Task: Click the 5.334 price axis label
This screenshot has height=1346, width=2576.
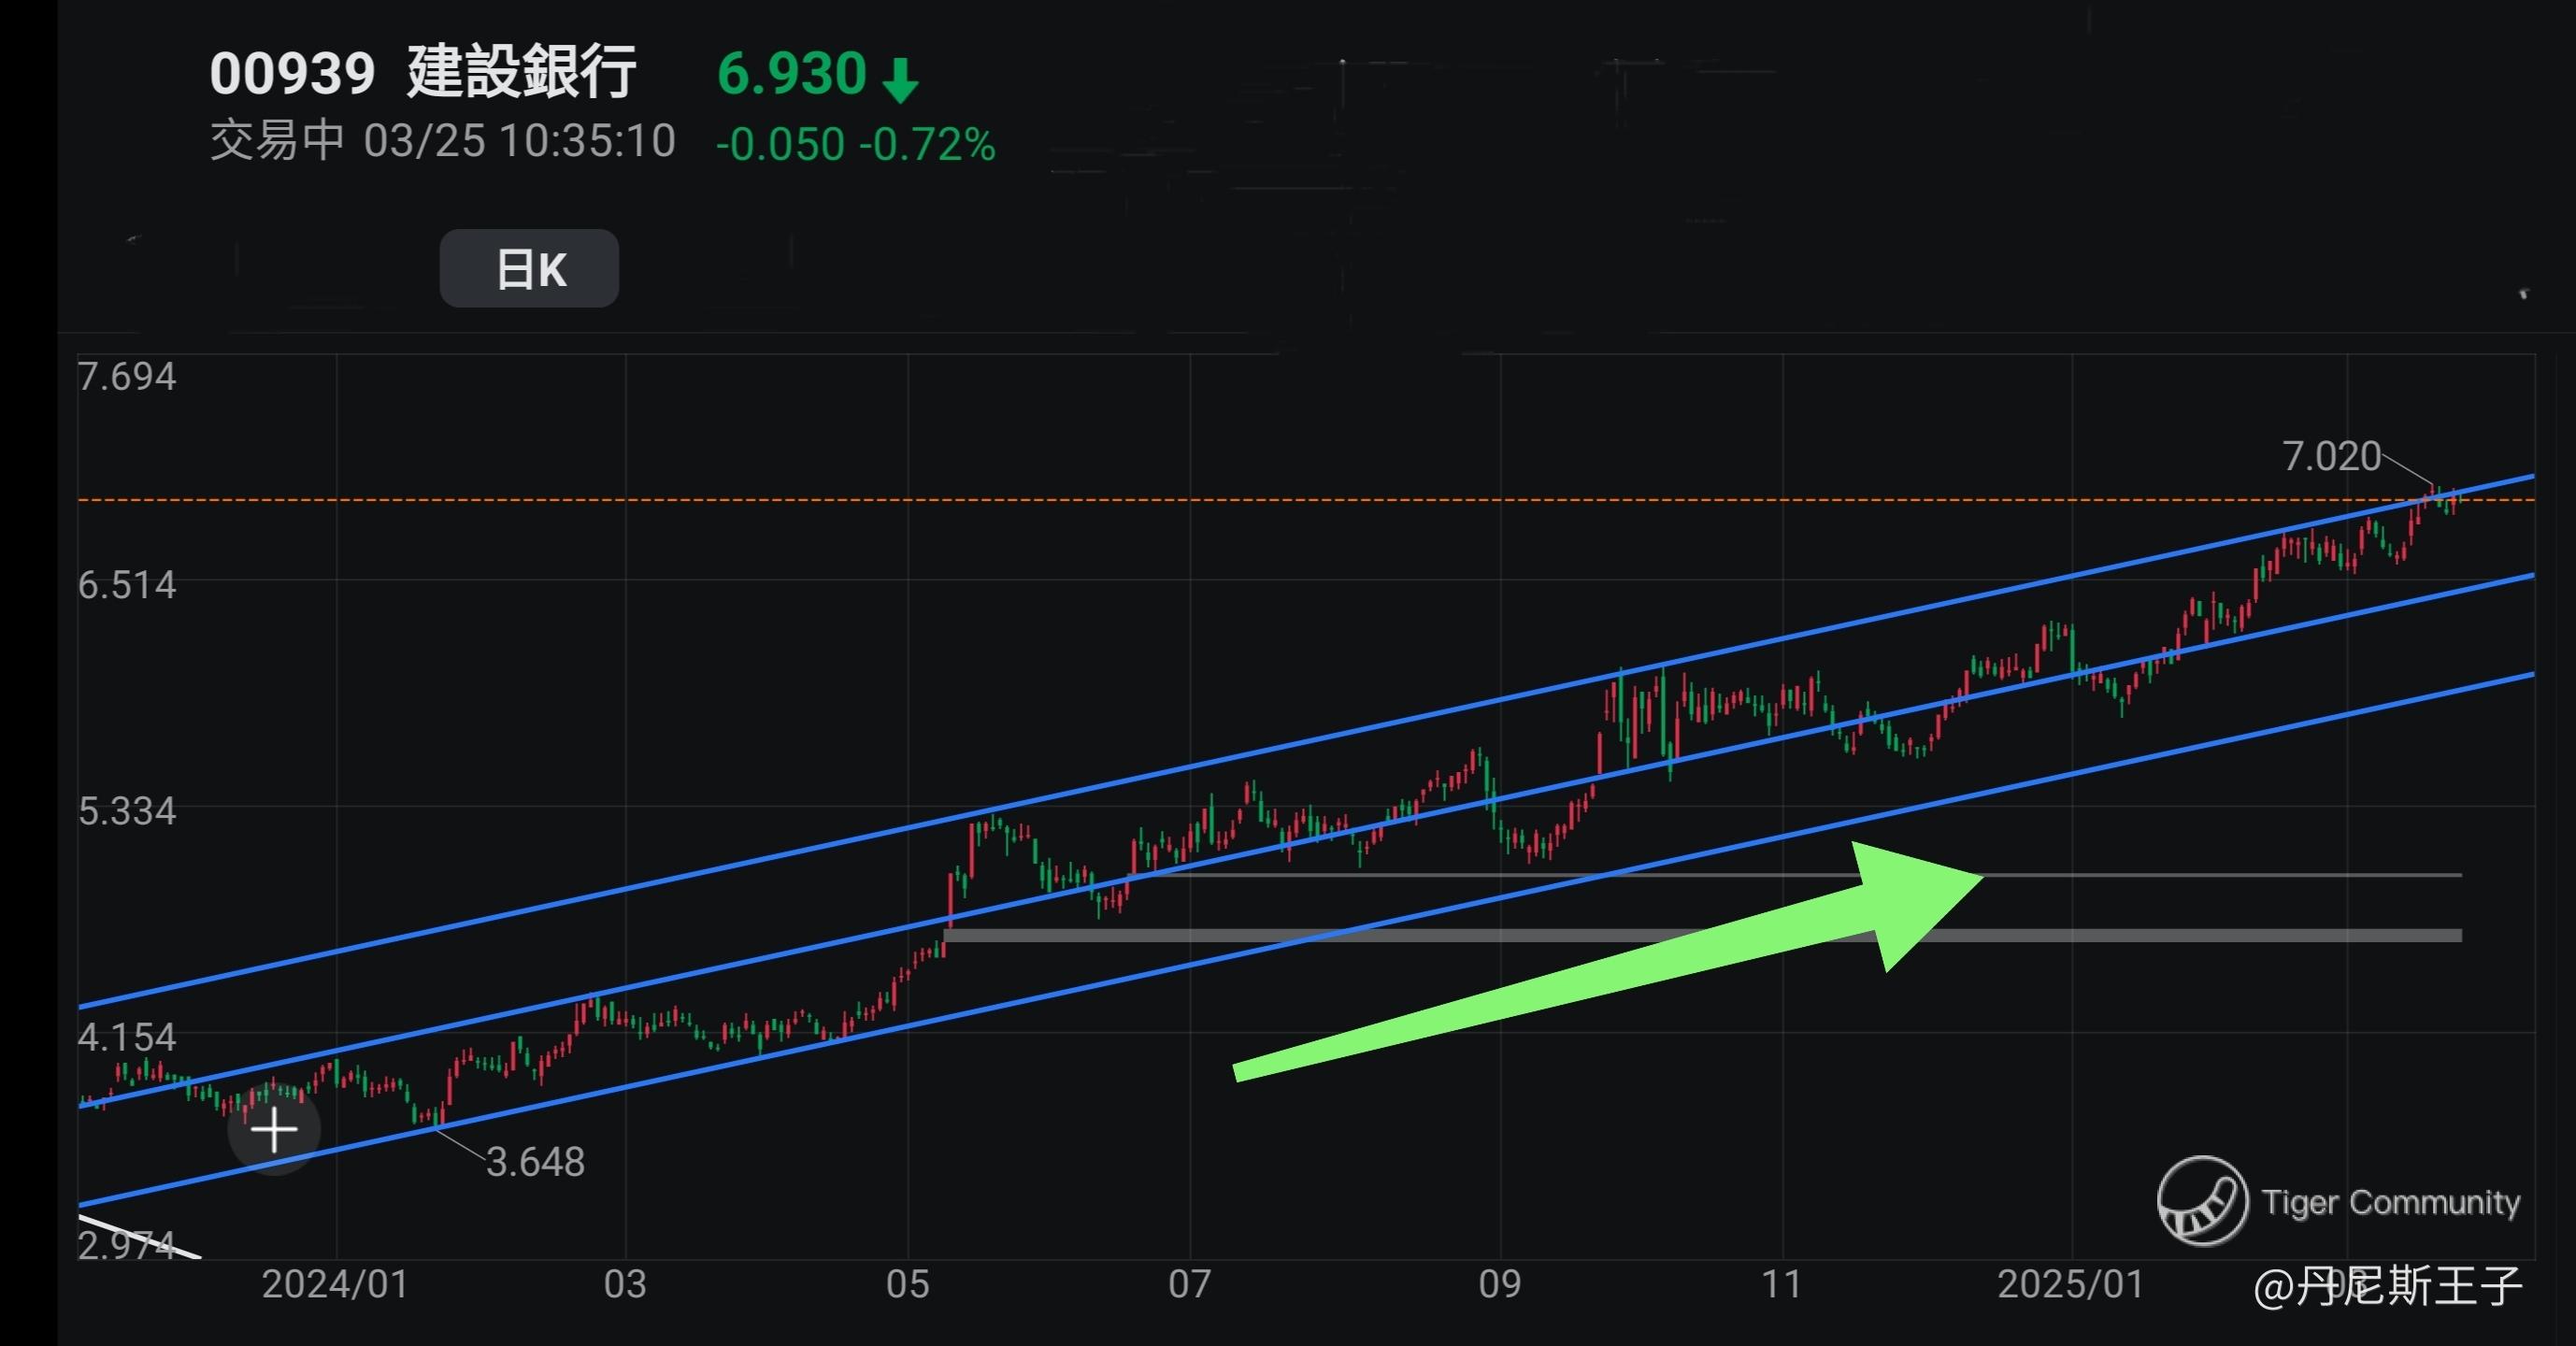Action: pos(127,811)
